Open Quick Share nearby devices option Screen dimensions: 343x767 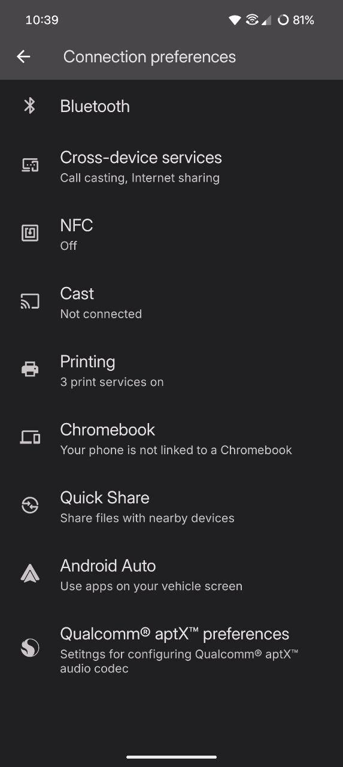[x=171, y=506]
